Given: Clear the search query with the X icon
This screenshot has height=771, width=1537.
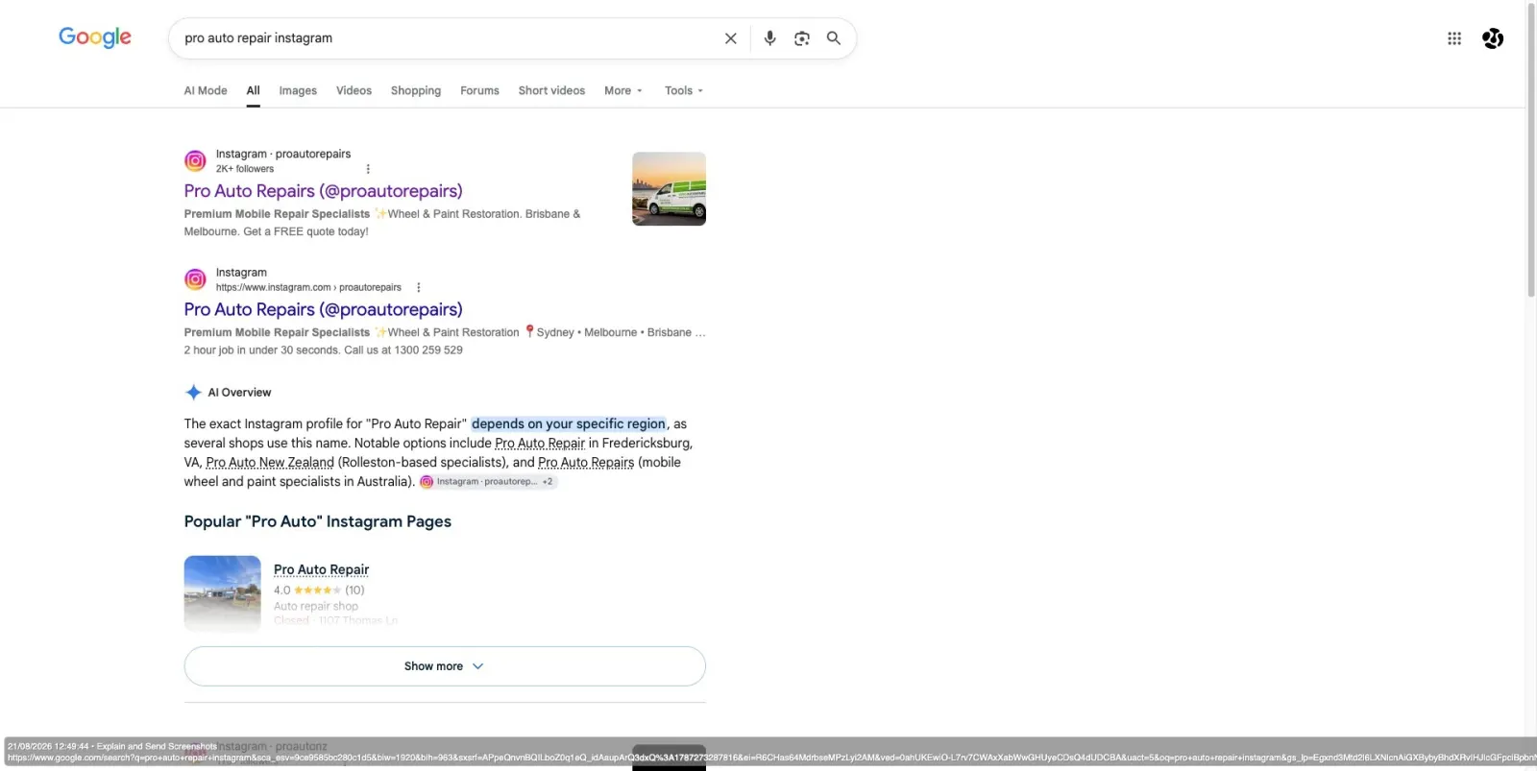Looking at the screenshot, I should 731,38.
